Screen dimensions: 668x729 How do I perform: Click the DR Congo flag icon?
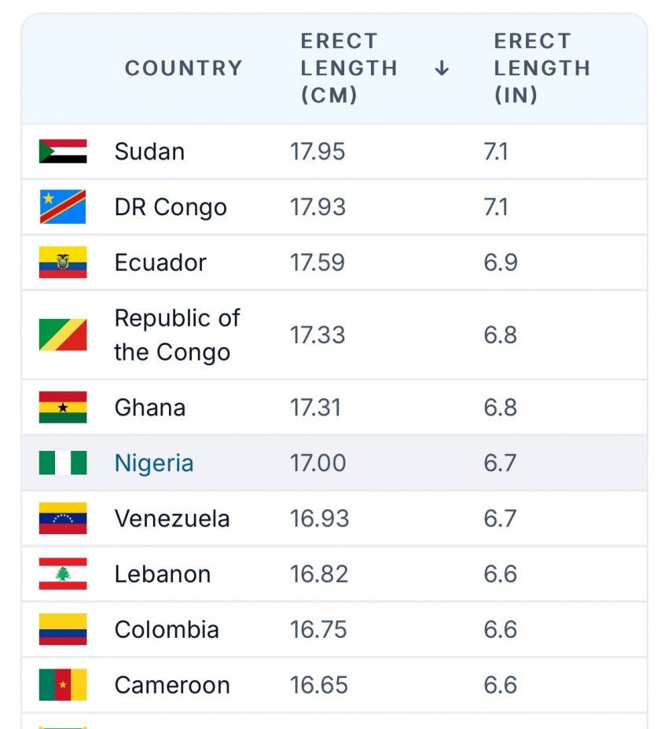pyautogui.click(x=63, y=207)
